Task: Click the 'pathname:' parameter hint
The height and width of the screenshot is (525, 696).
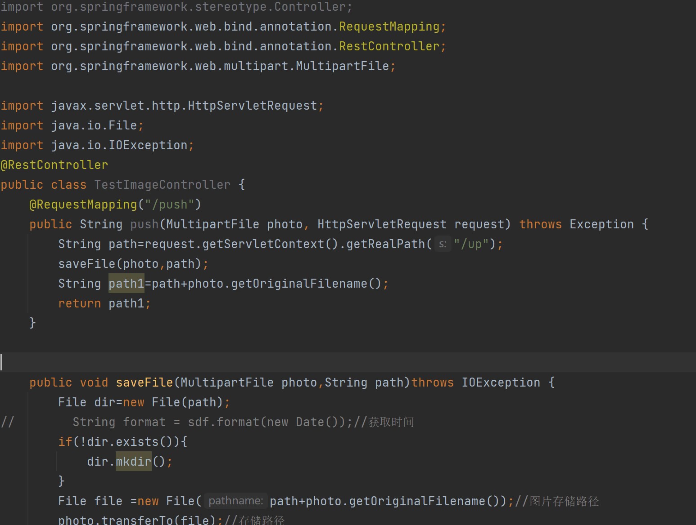Action: [236, 501]
